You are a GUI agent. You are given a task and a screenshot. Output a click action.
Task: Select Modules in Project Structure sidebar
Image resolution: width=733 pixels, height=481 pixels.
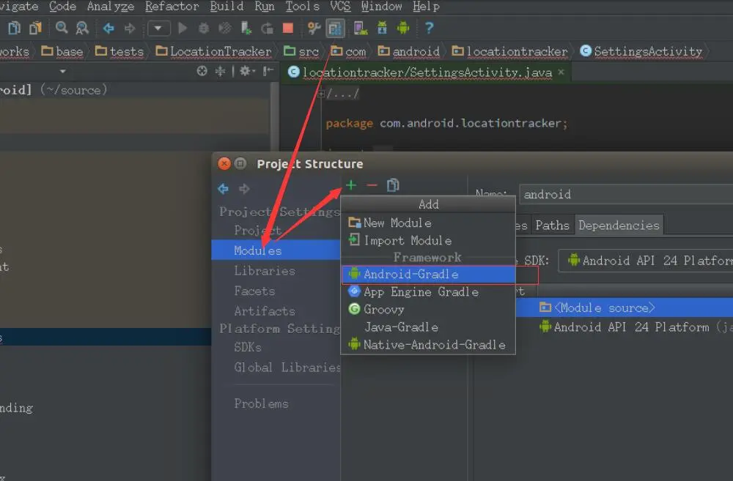point(276,250)
